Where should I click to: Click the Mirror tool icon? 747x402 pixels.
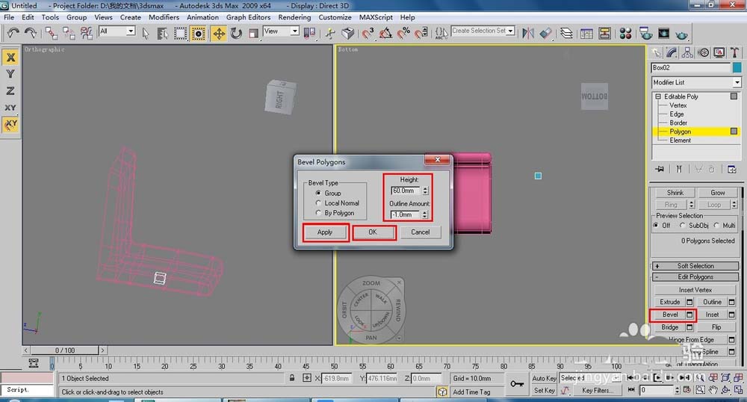(528, 33)
